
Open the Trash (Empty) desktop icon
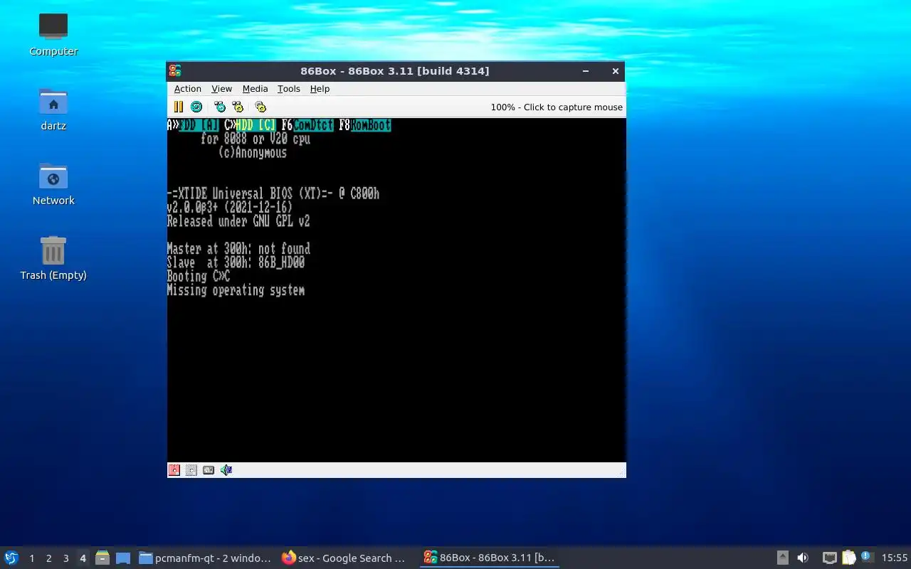click(53, 257)
